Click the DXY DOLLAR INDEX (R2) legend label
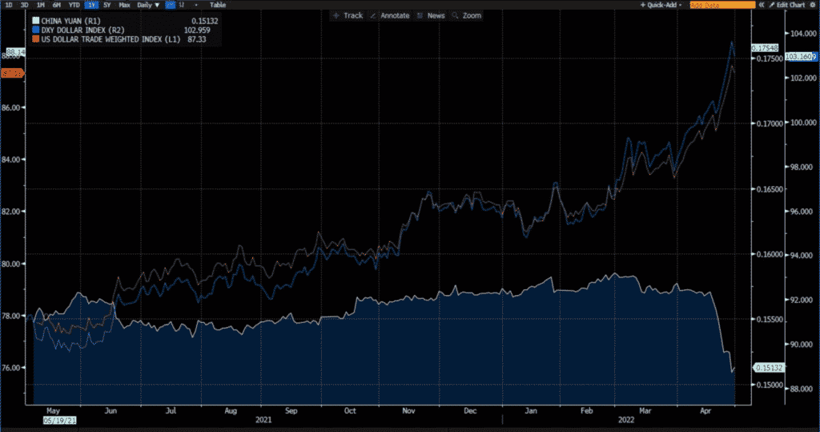Screen dimensions: 820x432 pos(82,30)
